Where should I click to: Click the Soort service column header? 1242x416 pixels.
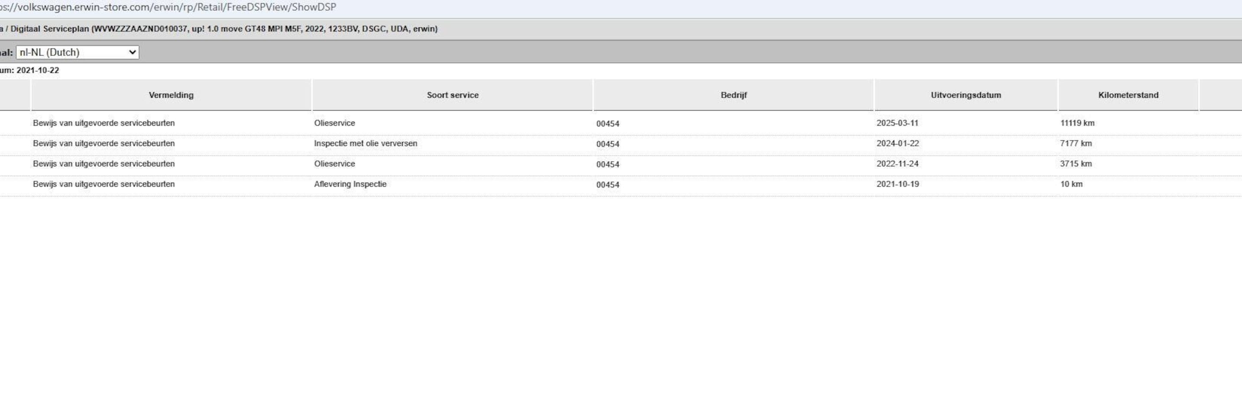pyautogui.click(x=452, y=95)
